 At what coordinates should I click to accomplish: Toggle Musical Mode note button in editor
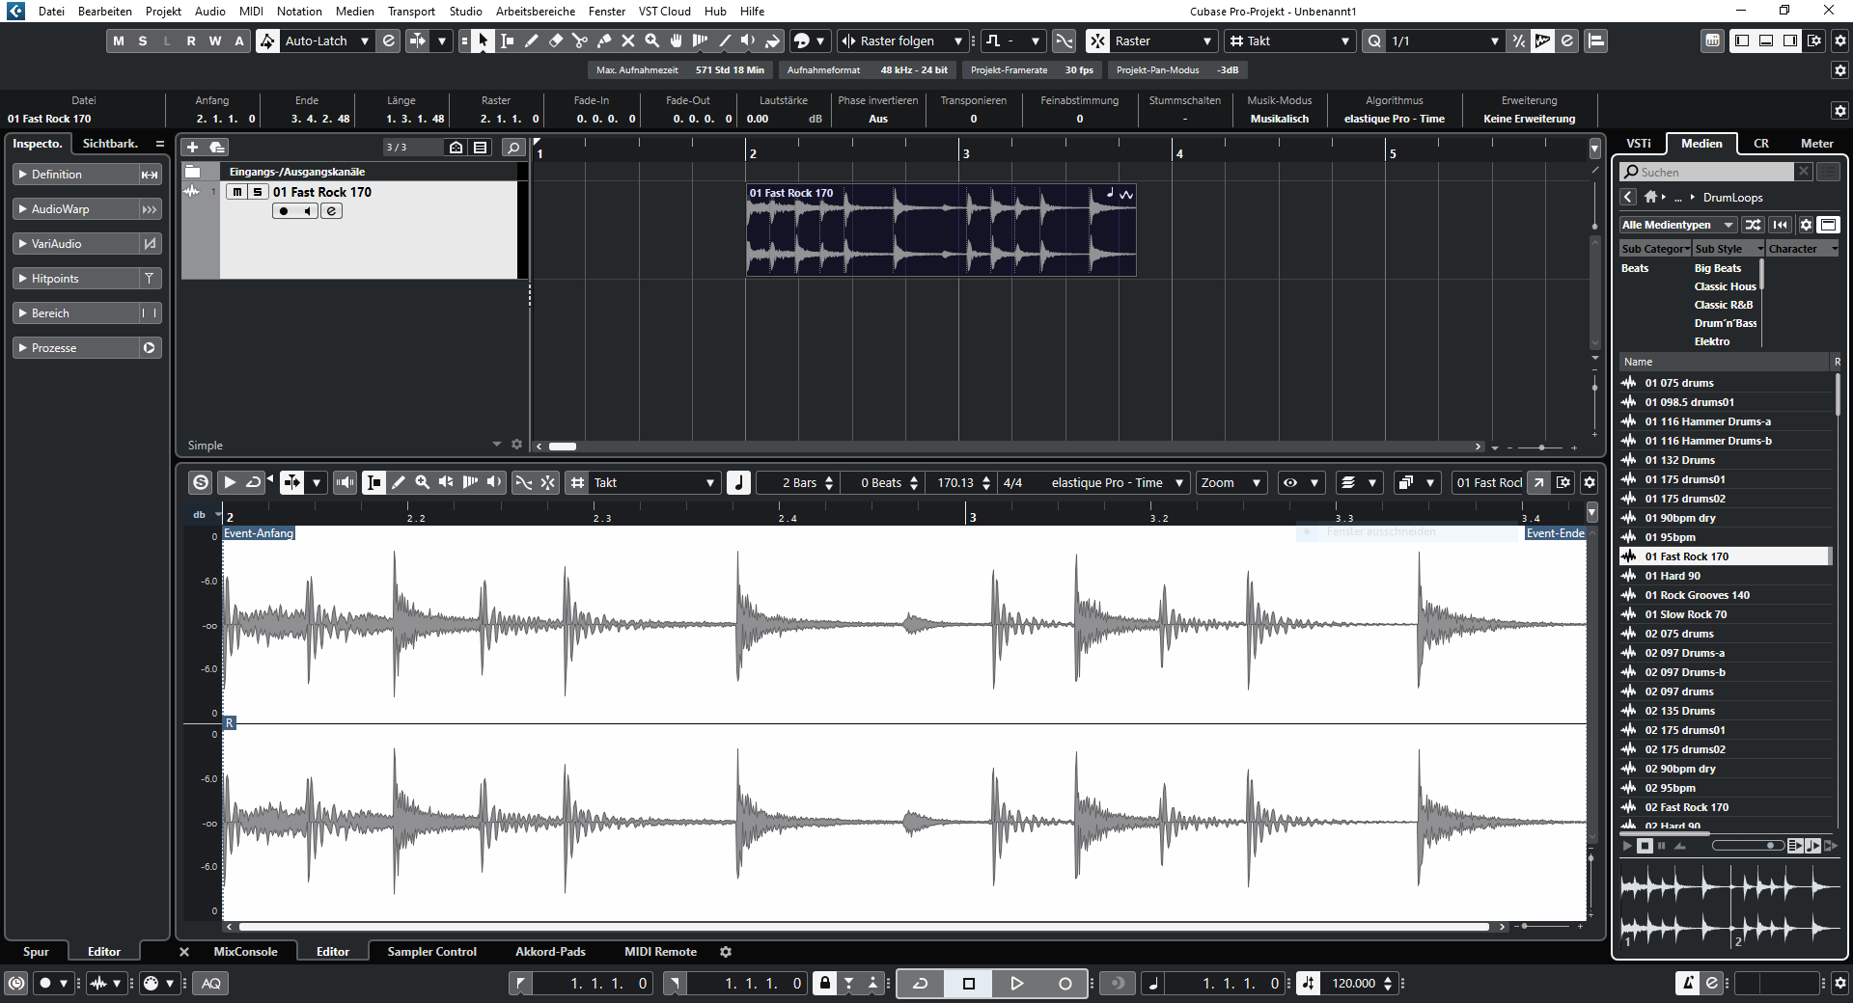(738, 482)
